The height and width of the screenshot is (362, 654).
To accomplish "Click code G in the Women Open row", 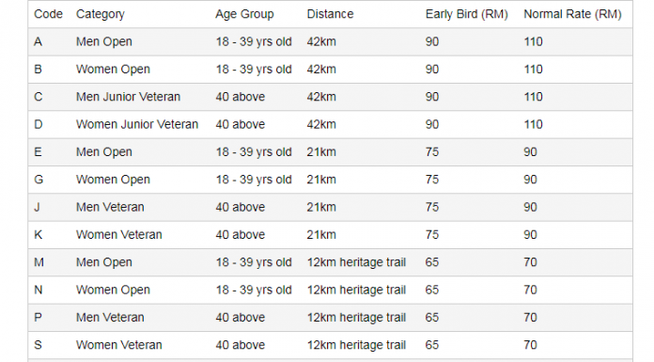I will click(x=39, y=180).
